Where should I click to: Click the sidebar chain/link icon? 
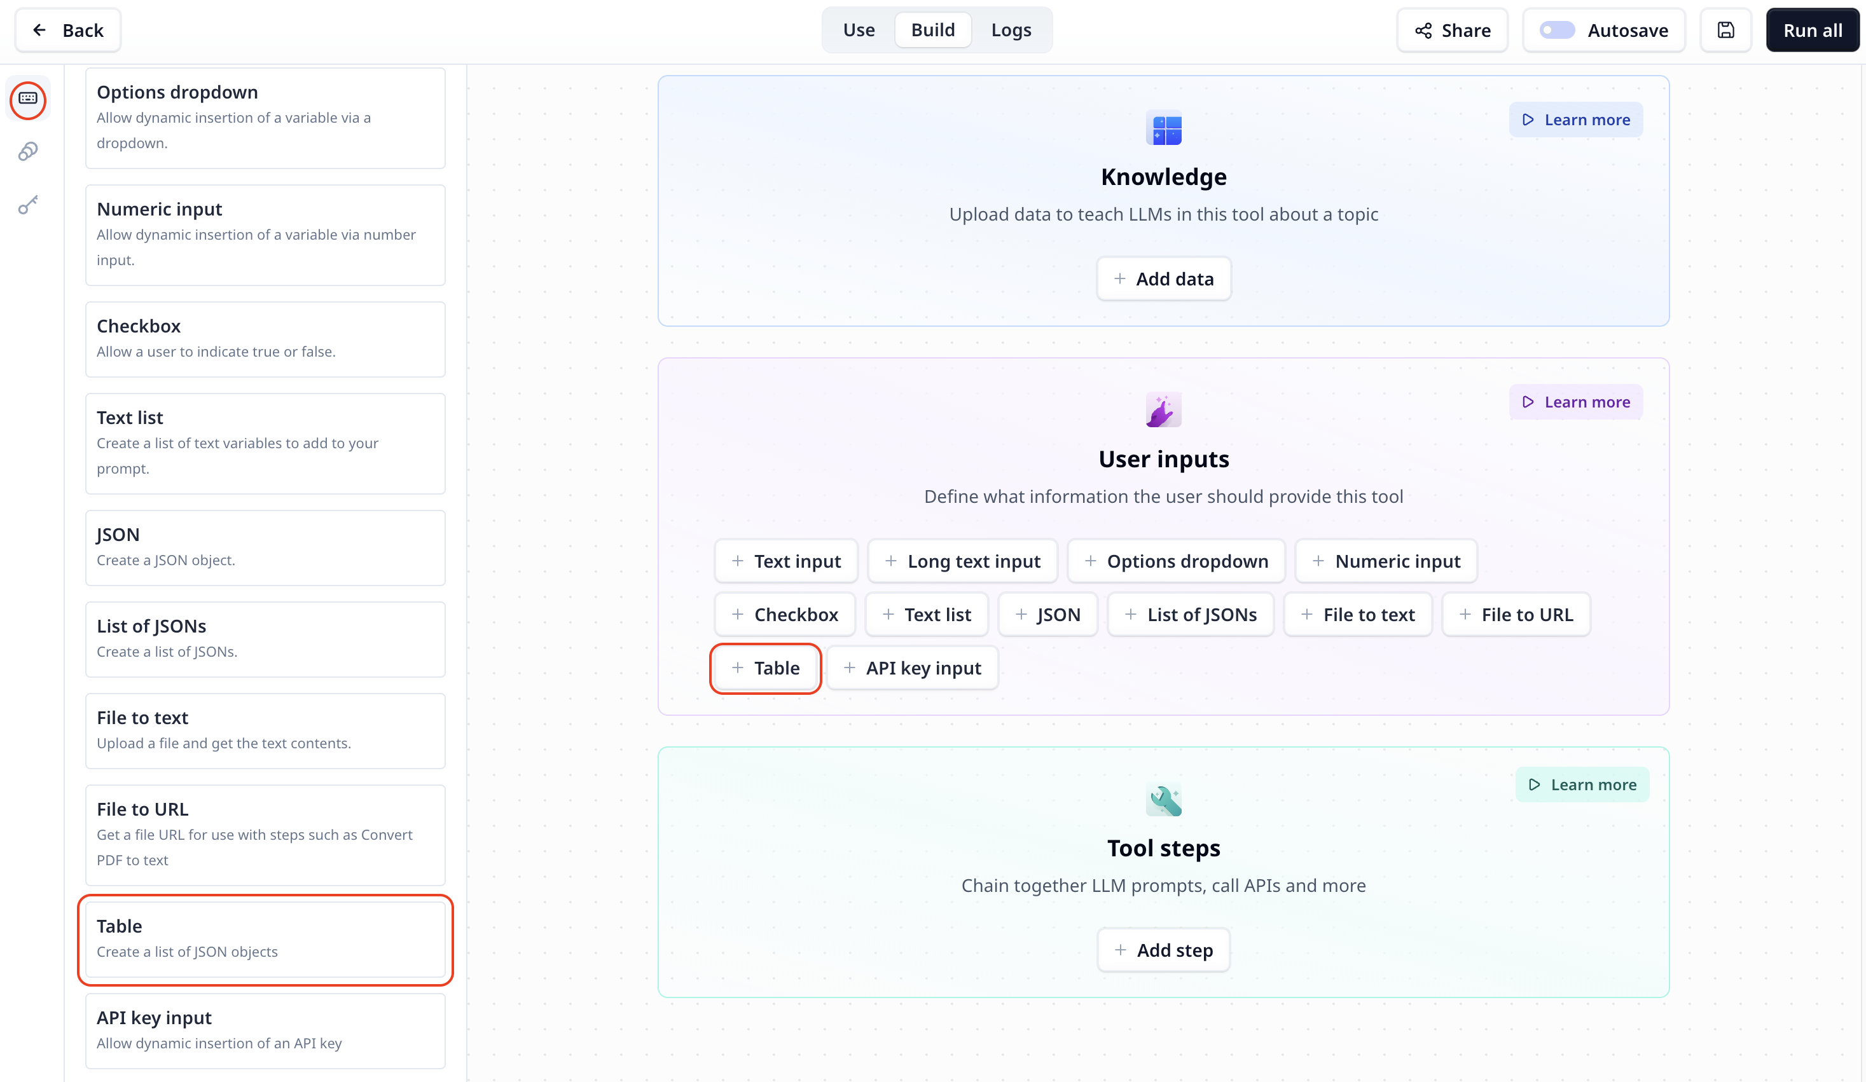click(x=29, y=152)
